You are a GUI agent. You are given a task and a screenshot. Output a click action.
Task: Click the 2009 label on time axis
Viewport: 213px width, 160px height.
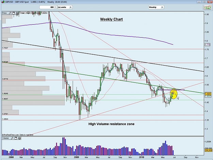coord(76,157)
